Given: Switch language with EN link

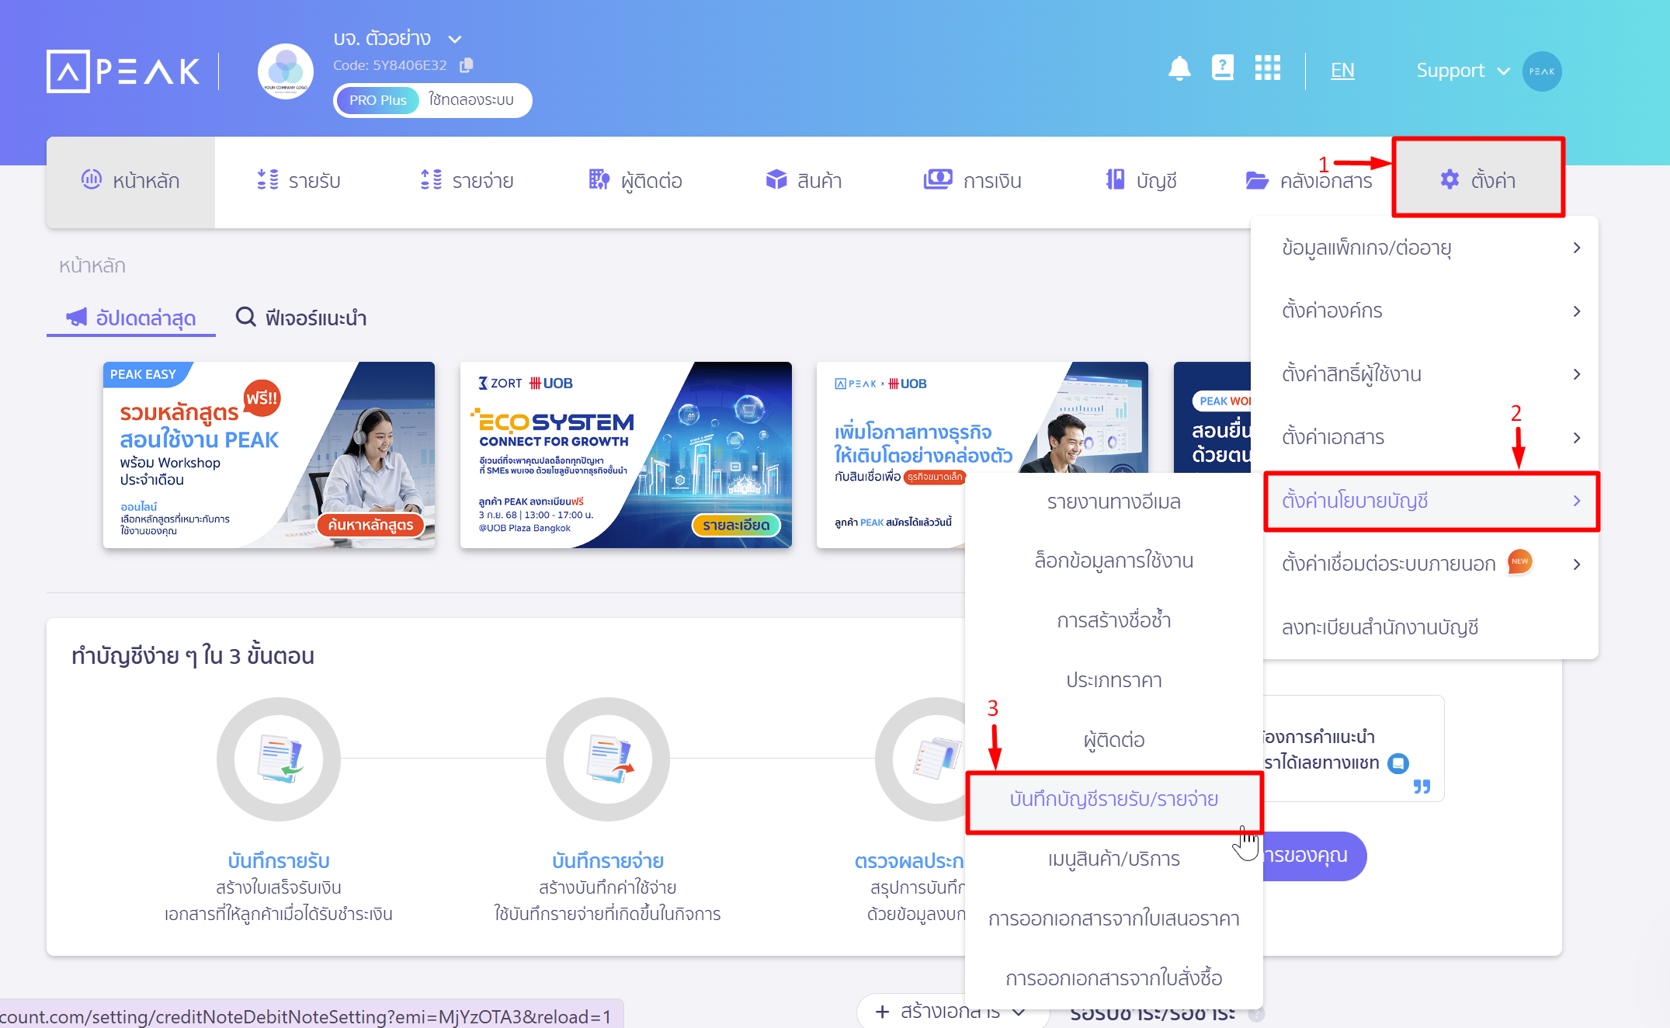Looking at the screenshot, I should coord(1342,71).
